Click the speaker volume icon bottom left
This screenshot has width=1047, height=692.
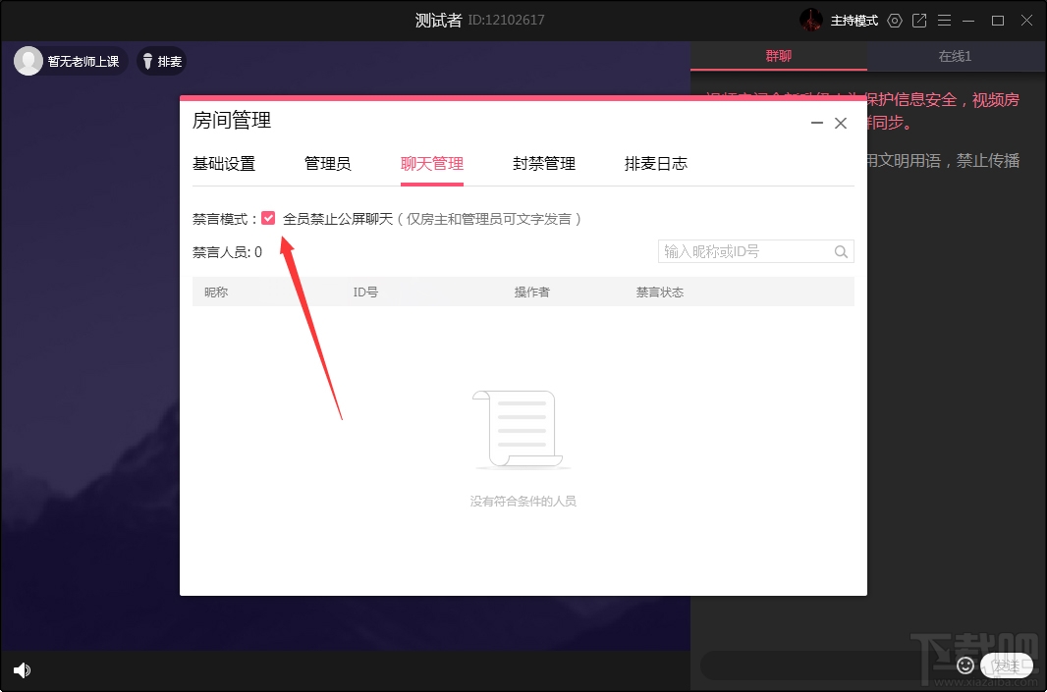click(22, 670)
